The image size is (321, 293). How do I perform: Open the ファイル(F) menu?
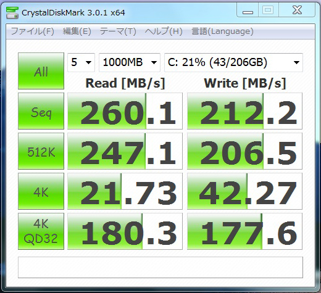[33, 31]
